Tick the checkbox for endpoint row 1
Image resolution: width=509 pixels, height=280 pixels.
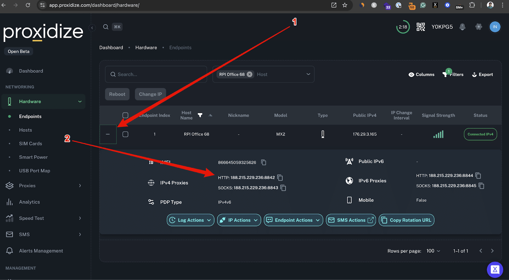tap(125, 134)
